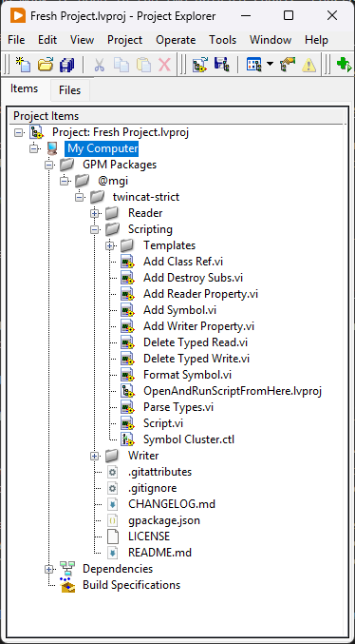Select Add Symbol.vi in the tree
Screen dimensions: 355x644
(180, 310)
